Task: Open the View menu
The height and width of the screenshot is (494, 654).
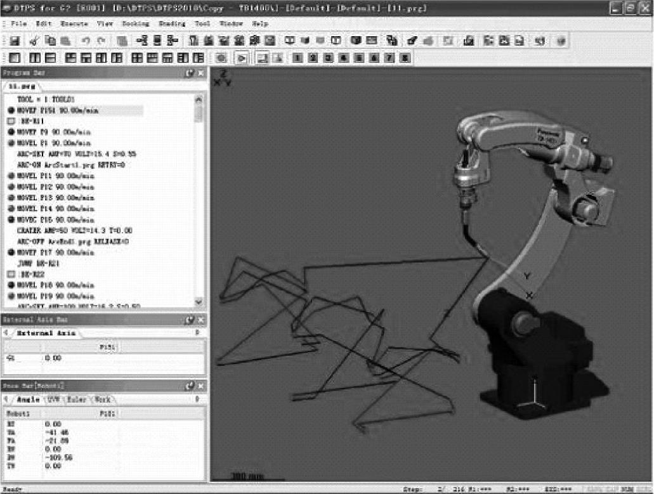Action: coord(105,23)
